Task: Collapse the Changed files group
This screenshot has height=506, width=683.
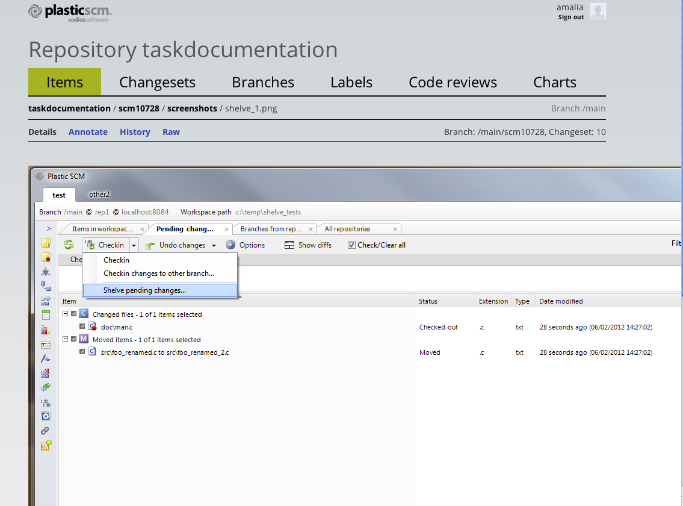Action: [x=66, y=314]
